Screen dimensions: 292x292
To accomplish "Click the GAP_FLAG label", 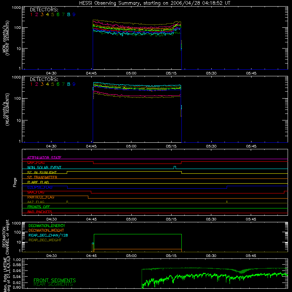I will tap(36, 162).
